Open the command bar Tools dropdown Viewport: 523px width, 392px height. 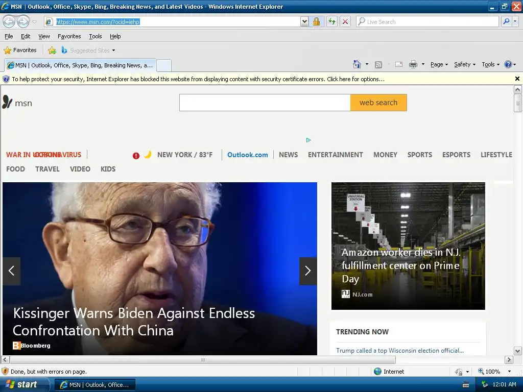coord(491,64)
